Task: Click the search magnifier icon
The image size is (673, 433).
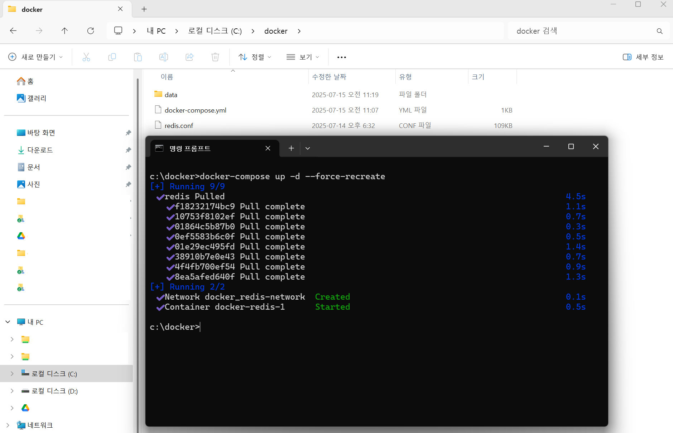Action: [x=659, y=31]
